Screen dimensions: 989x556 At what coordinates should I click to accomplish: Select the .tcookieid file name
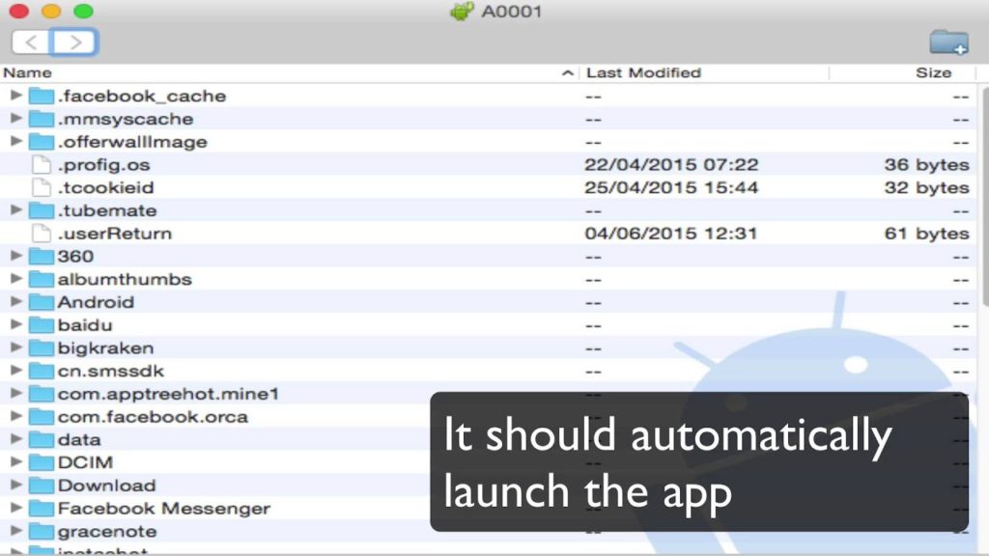[106, 187]
